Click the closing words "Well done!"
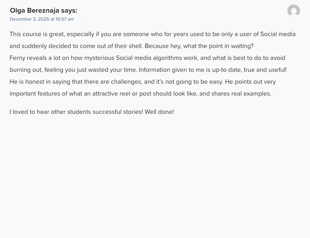The width and height of the screenshot is (310, 238). pos(159,112)
